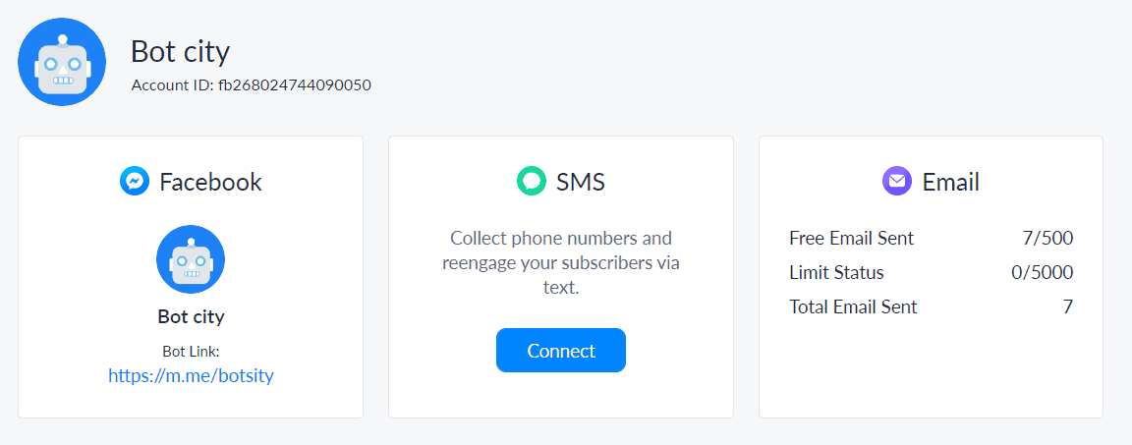Screen dimensions: 1132x445
Task: Click the robot avatar in Facebook card
Action: click(x=191, y=259)
